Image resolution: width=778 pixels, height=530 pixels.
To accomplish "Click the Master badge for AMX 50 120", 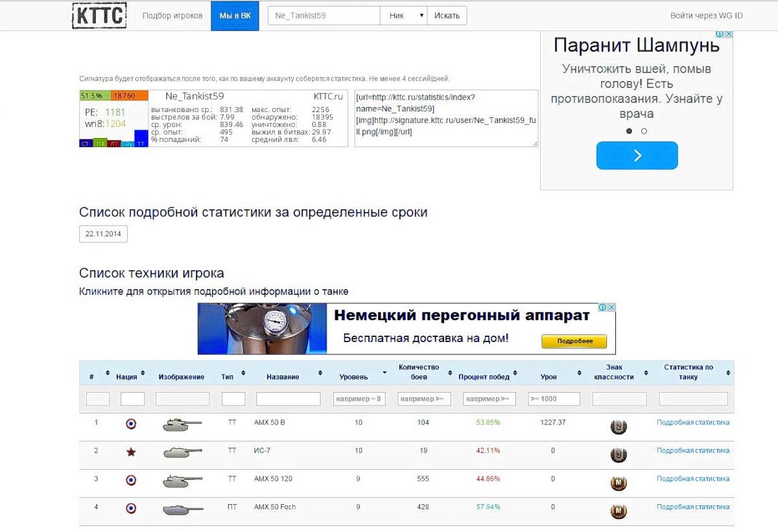I will (619, 483).
